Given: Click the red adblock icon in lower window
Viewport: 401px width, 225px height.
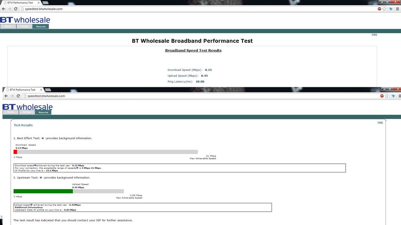Looking at the screenshot, I should [x=382, y=96].
